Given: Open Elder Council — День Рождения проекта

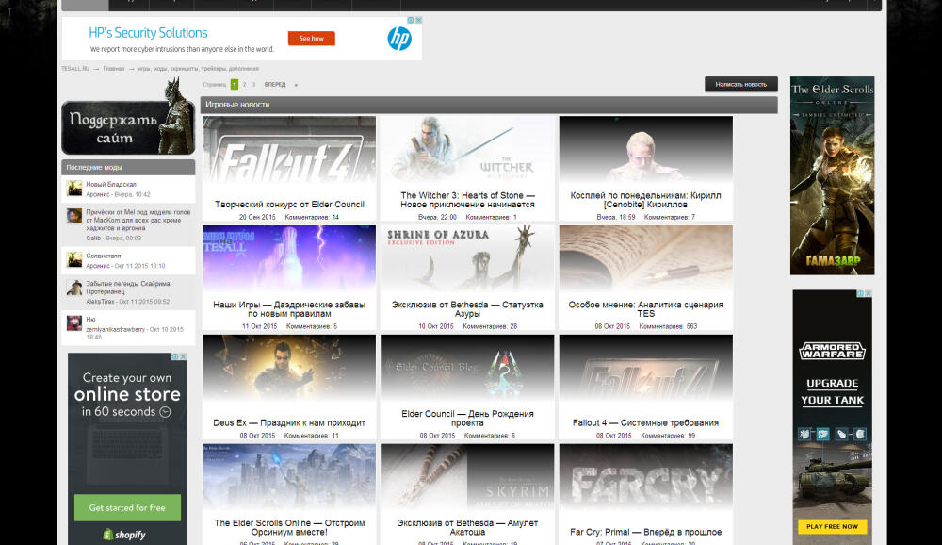Looking at the screenshot, I should coord(467,418).
